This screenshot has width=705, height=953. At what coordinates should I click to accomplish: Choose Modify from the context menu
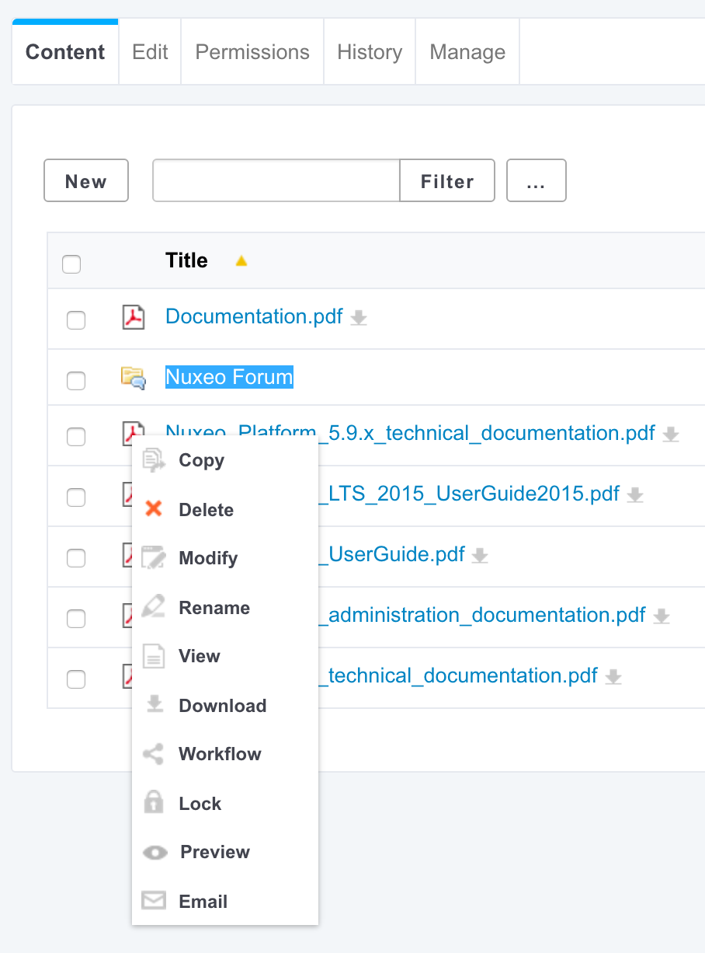(225, 558)
